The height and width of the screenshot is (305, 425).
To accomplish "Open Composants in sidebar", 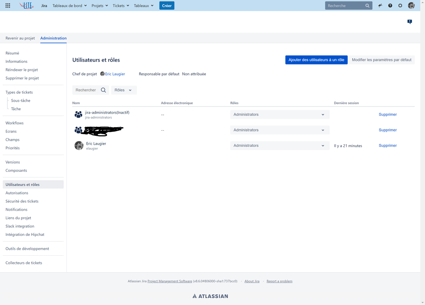I will (16, 171).
